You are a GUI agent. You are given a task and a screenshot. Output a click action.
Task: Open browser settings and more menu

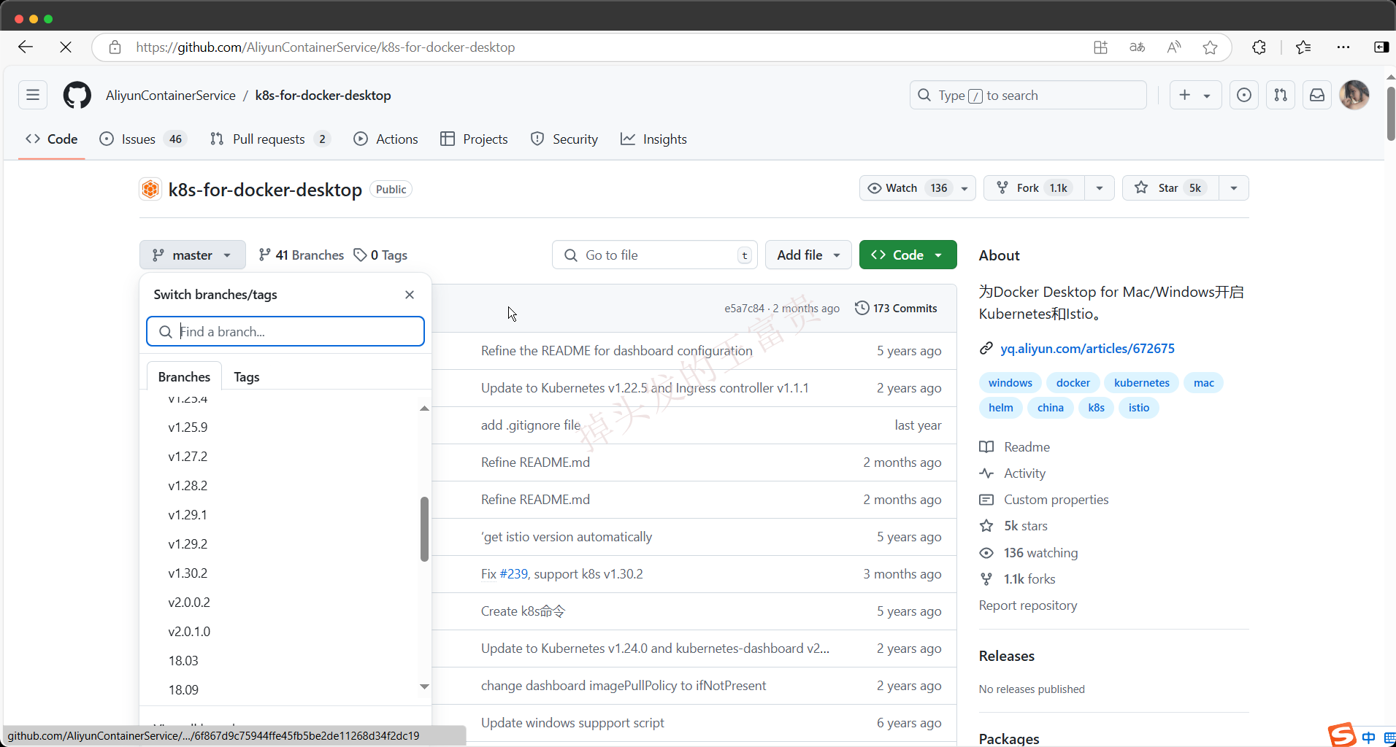tap(1343, 47)
